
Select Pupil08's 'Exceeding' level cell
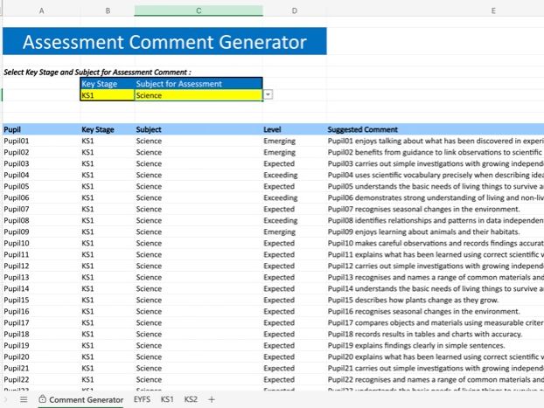coord(294,220)
